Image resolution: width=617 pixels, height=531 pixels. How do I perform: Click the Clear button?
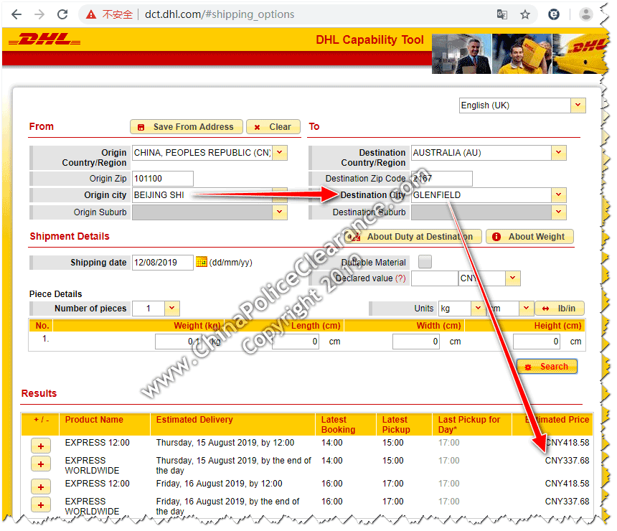click(x=273, y=127)
